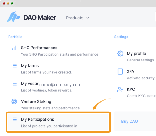This screenshot has width=156, height=136.
Task: Expand the Products dropdown chevron
Action: coord(88,18)
